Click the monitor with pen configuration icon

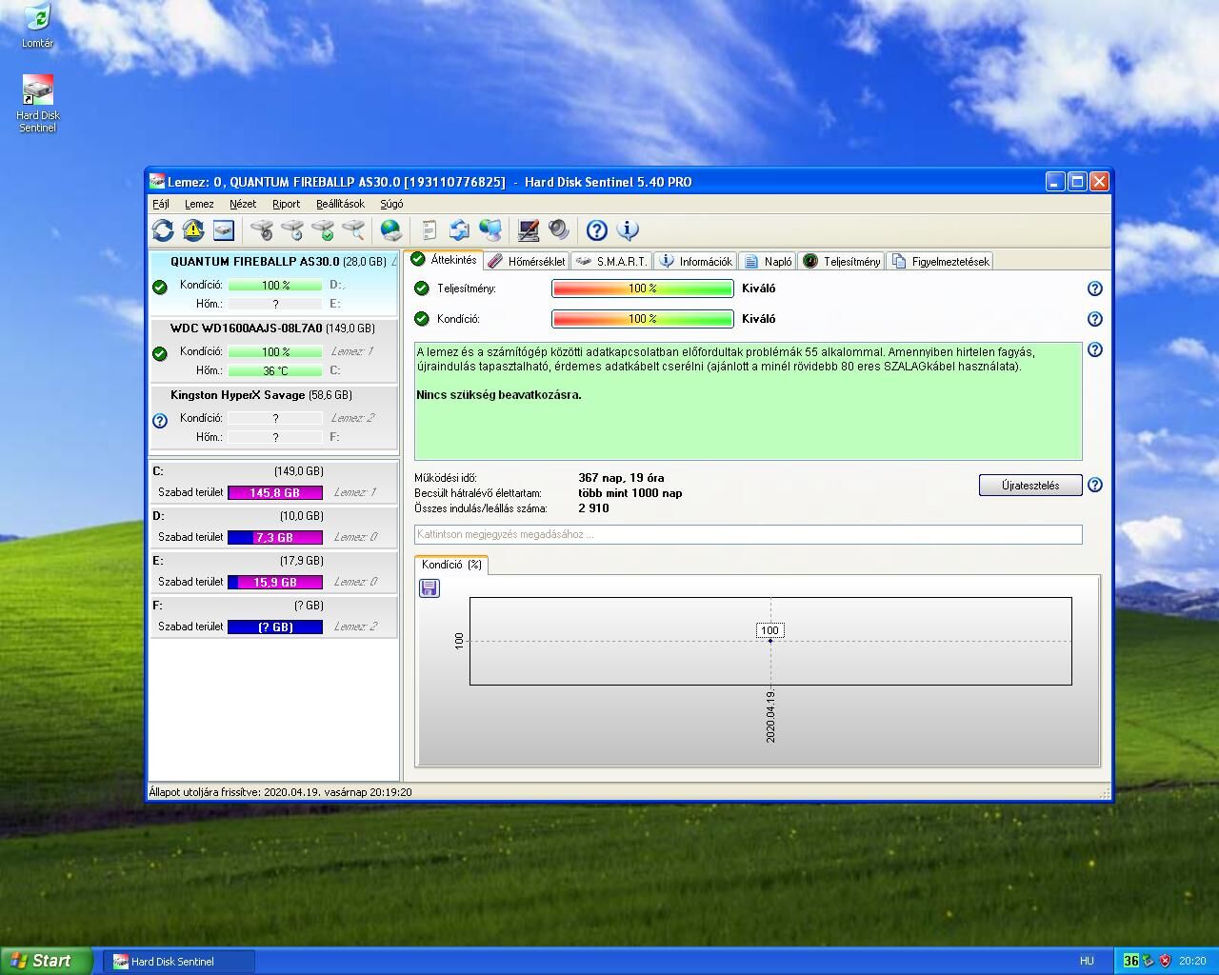[x=529, y=230]
